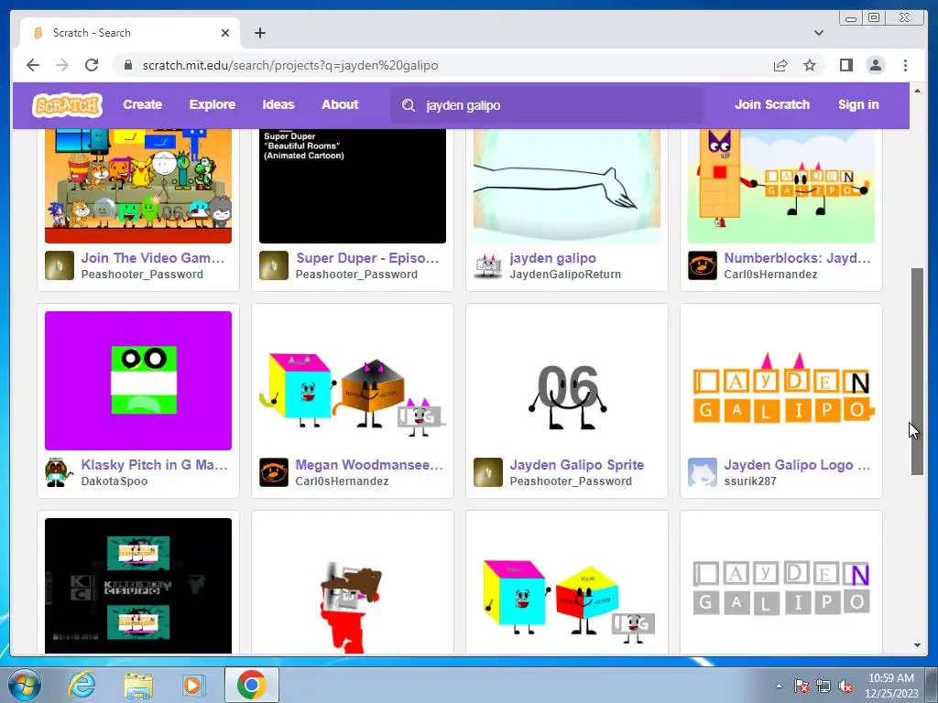Click scrollbar down arrow
938x703 pixels.
pos(917,645)
